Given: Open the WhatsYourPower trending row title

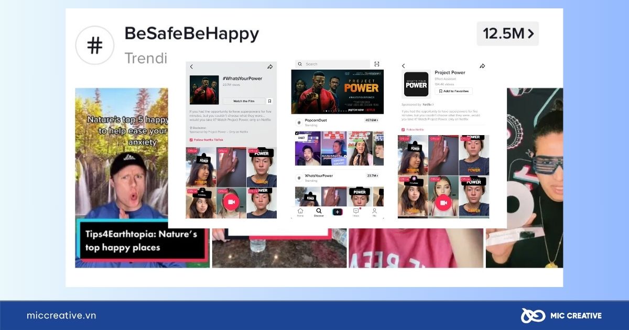Looking at the screenshot, I should pyautogui.click(x=319, y=175).
